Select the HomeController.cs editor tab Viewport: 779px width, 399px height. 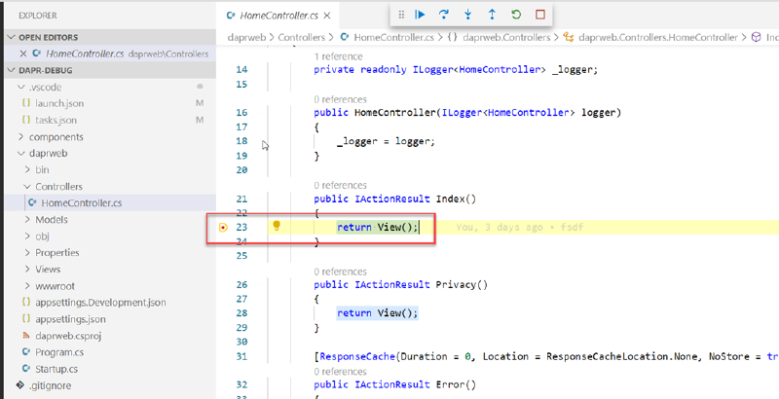278,16
